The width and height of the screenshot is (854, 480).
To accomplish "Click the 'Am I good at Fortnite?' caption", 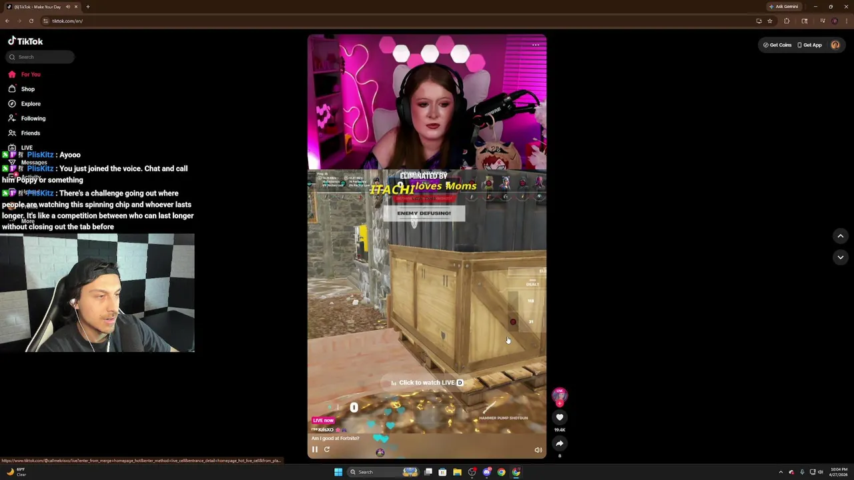I will 336,439.
